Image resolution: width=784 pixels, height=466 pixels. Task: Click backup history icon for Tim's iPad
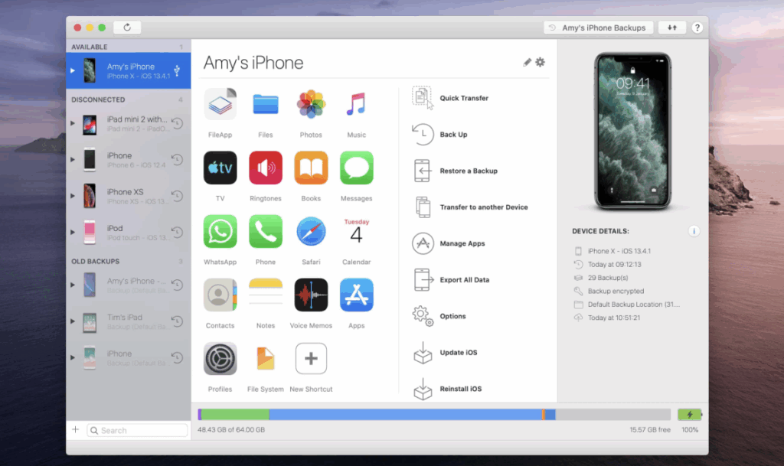click(x=177, y=321)
